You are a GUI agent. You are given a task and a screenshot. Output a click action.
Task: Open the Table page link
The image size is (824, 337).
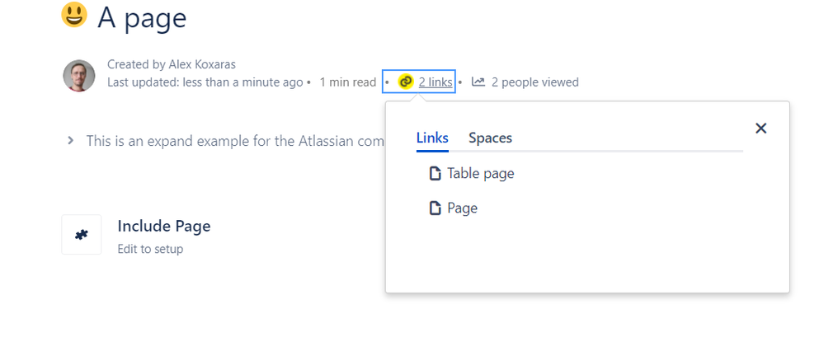pyautogui.click(x=480, y=173)
